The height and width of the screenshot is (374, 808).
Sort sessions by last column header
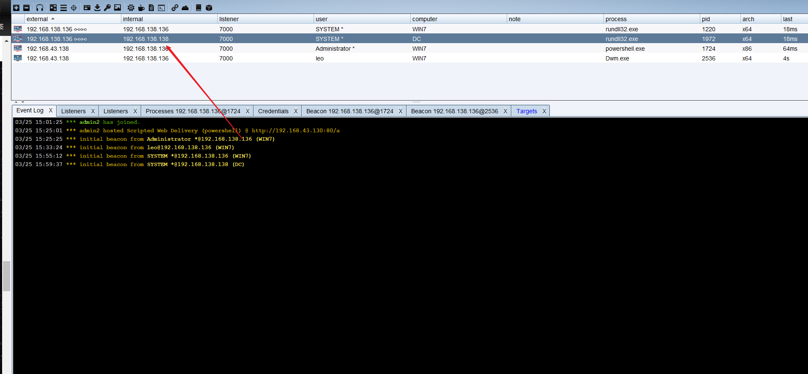(794, 19)
